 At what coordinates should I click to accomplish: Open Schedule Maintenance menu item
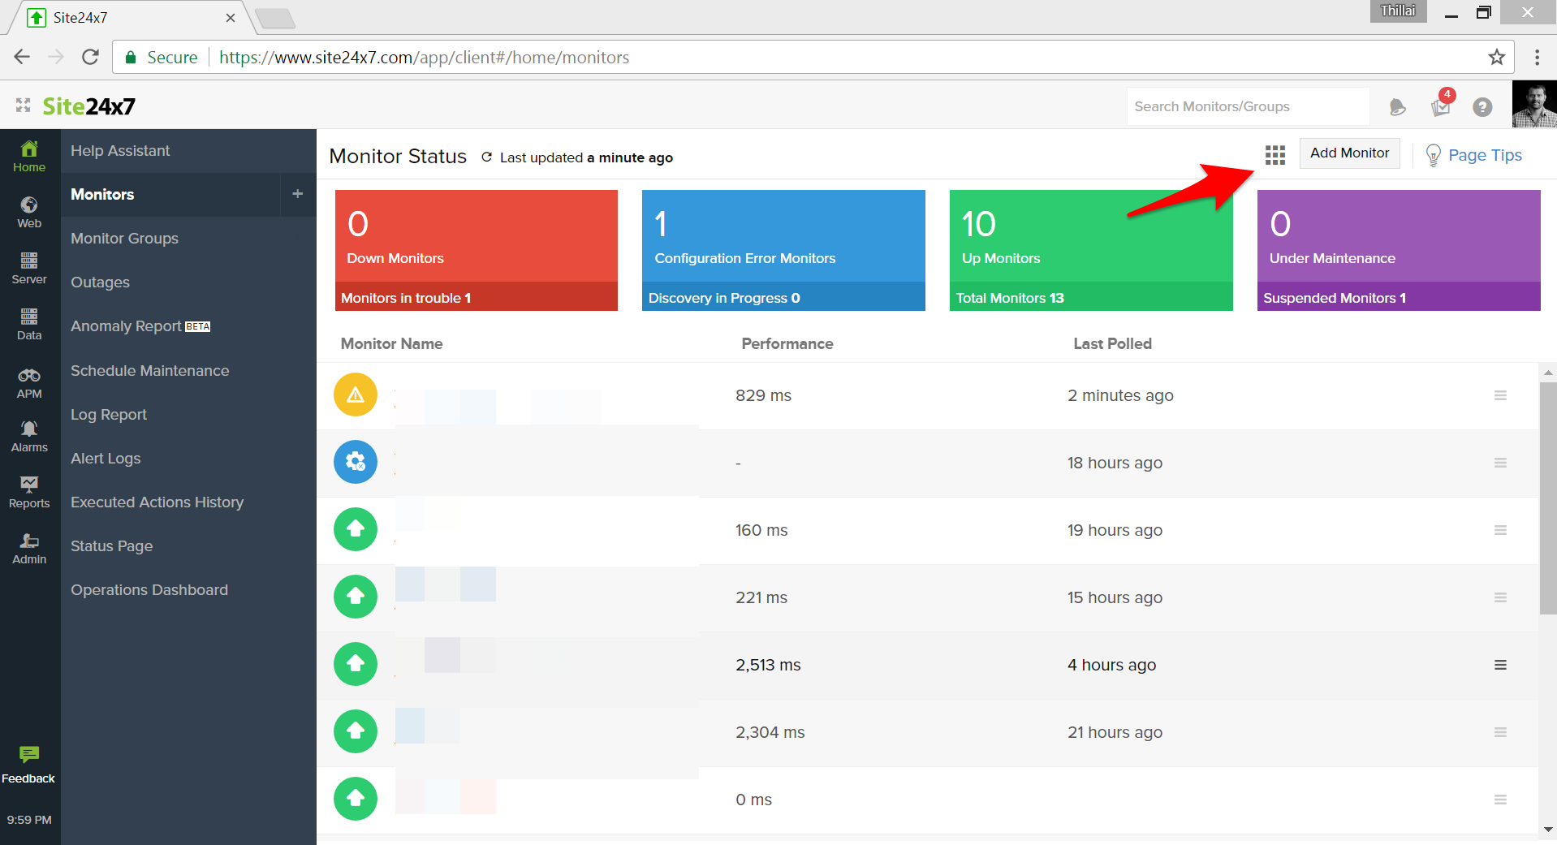[149, 371]
